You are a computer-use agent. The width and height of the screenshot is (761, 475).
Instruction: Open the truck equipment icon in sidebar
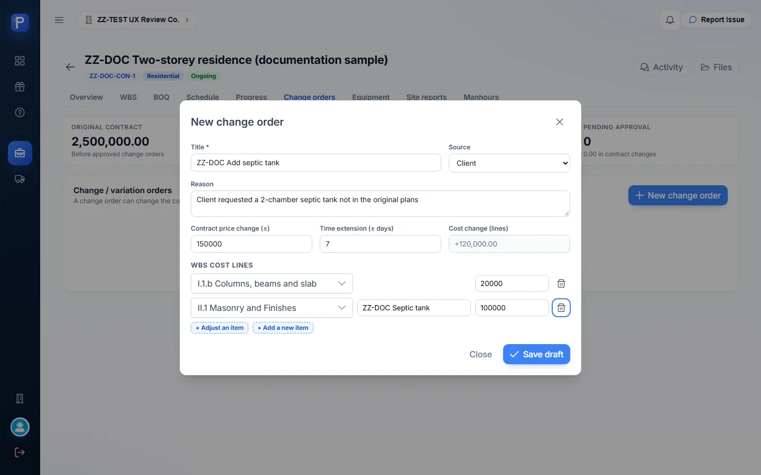point(20,179)
